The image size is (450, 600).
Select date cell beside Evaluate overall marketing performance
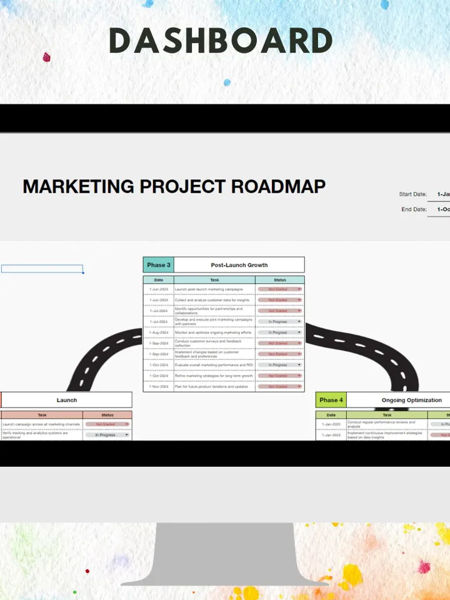(x=158, y=365)
